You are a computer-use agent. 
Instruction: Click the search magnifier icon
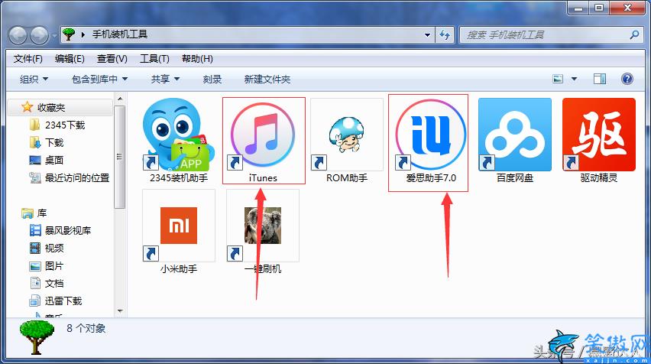634,35
